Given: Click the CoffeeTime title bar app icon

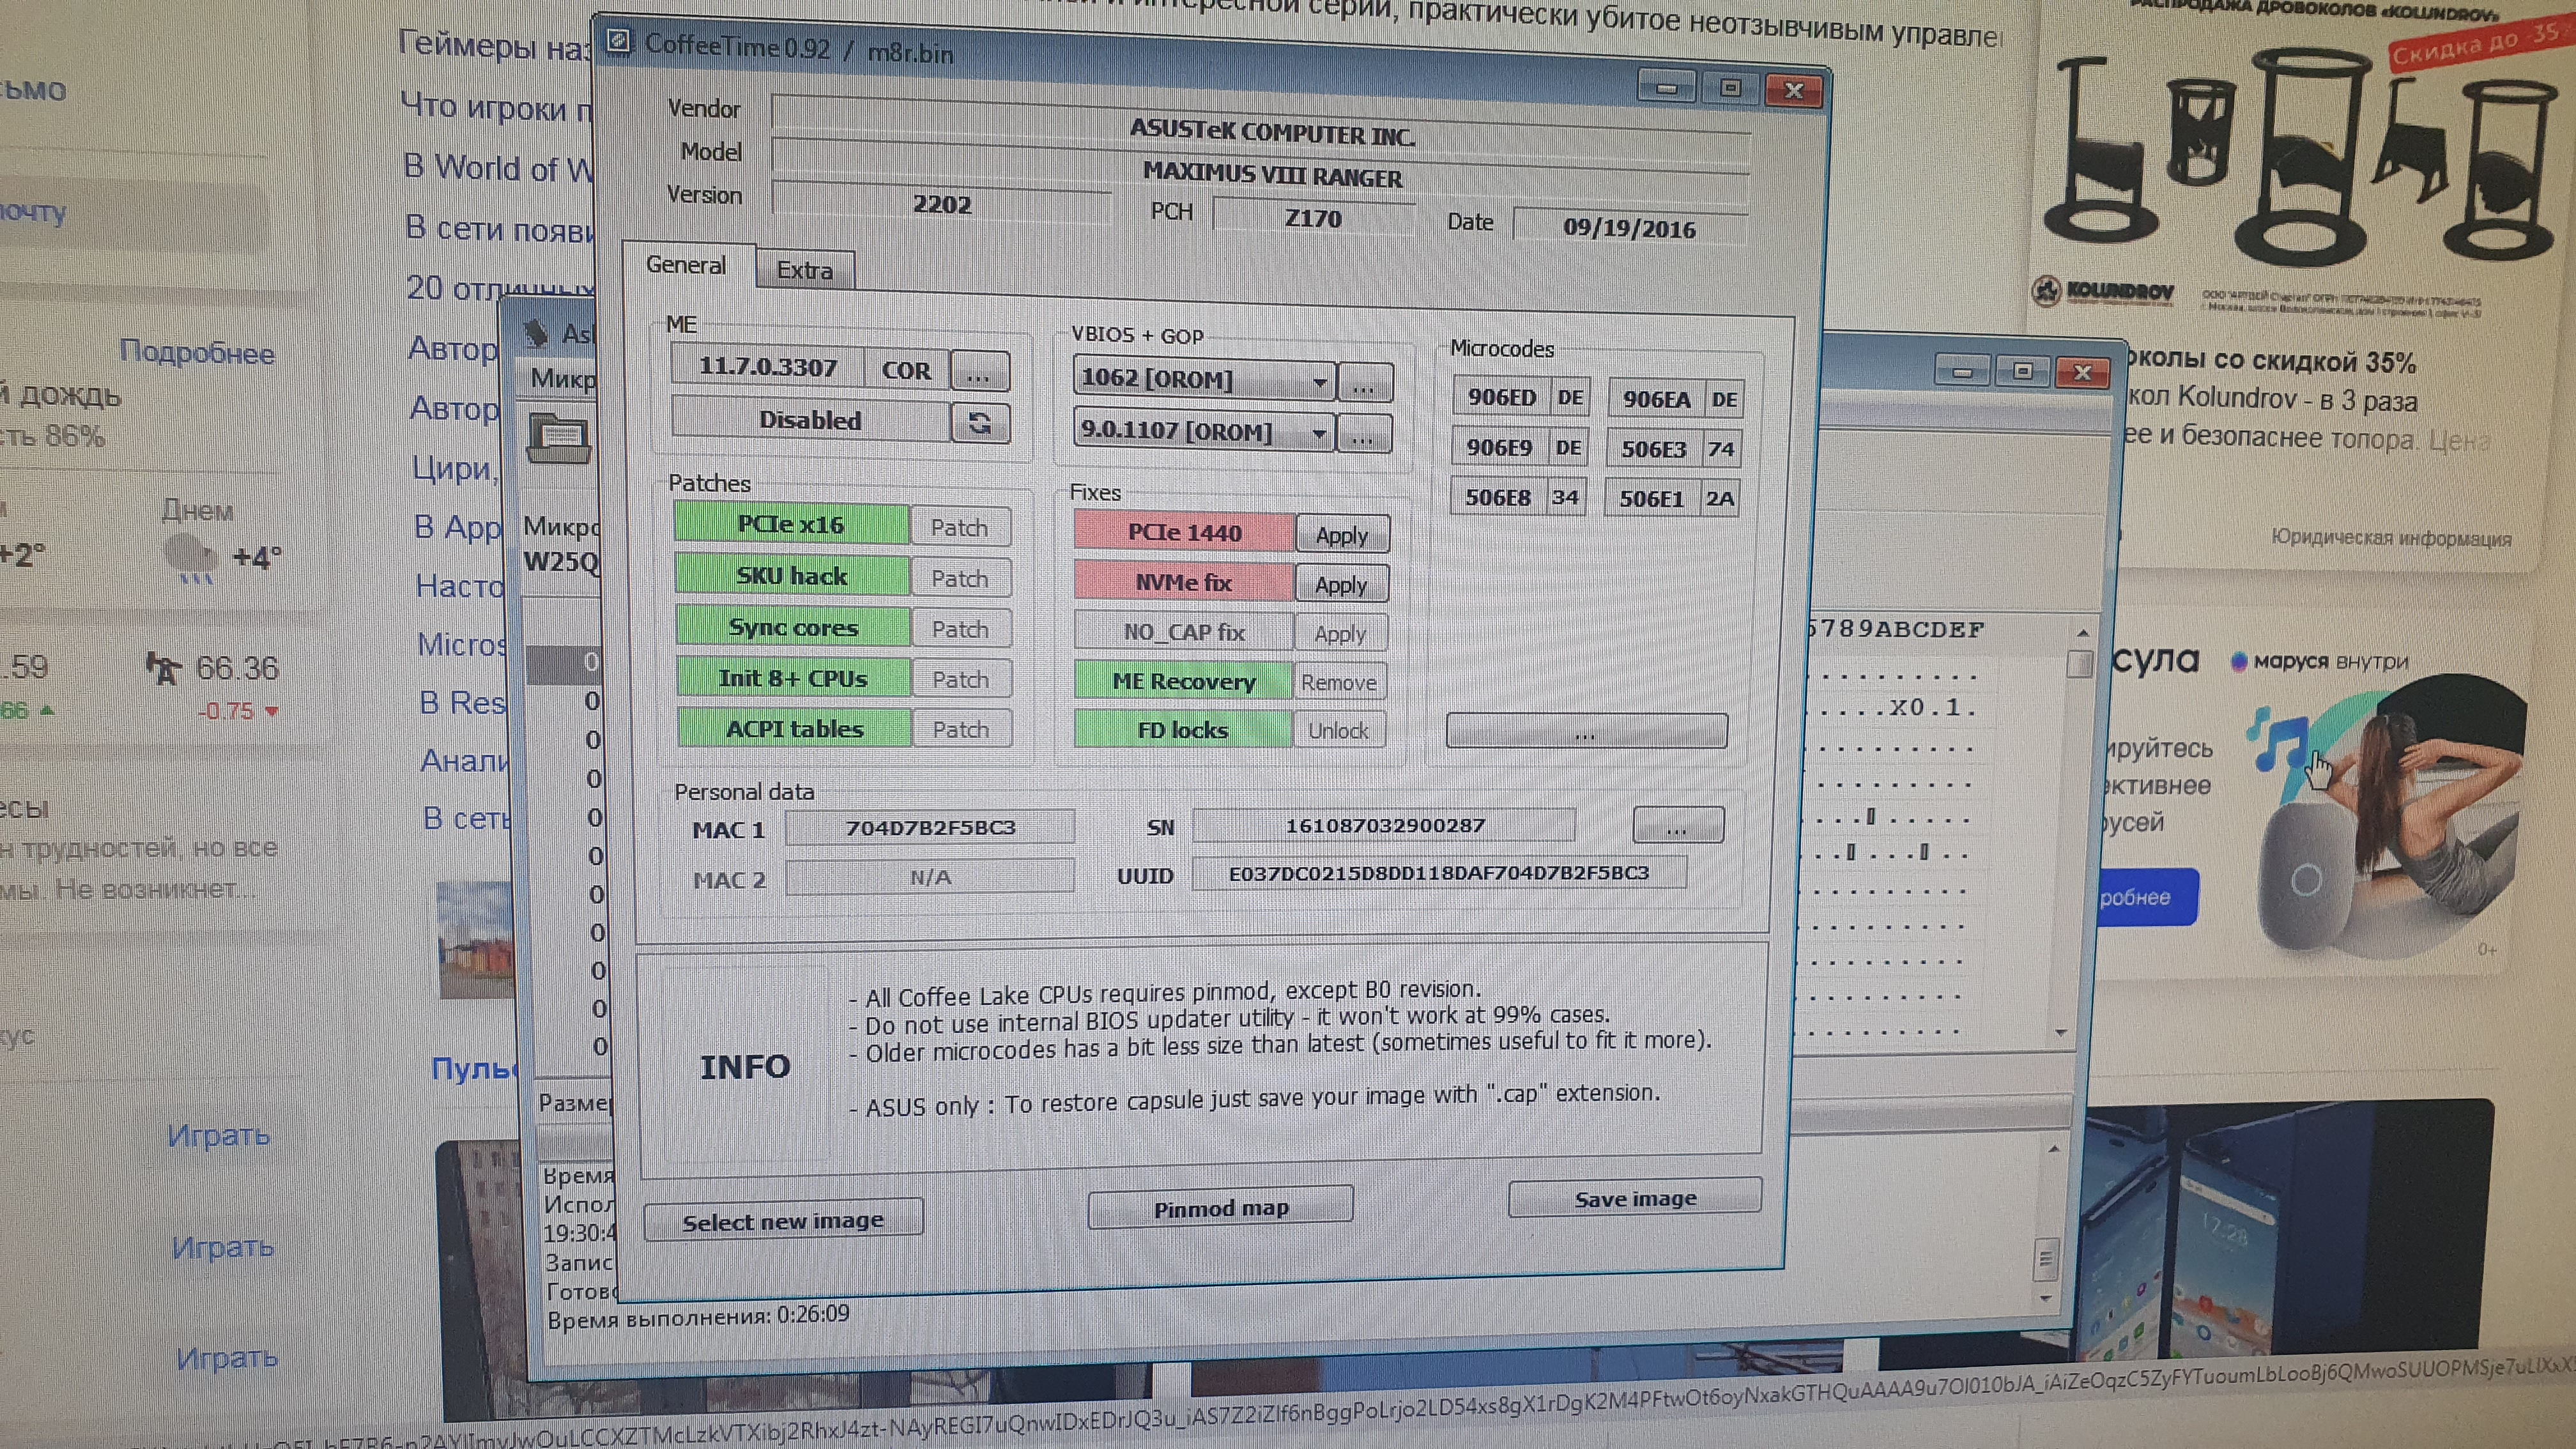Looking at the screenshot, I should tap(619, 41).
